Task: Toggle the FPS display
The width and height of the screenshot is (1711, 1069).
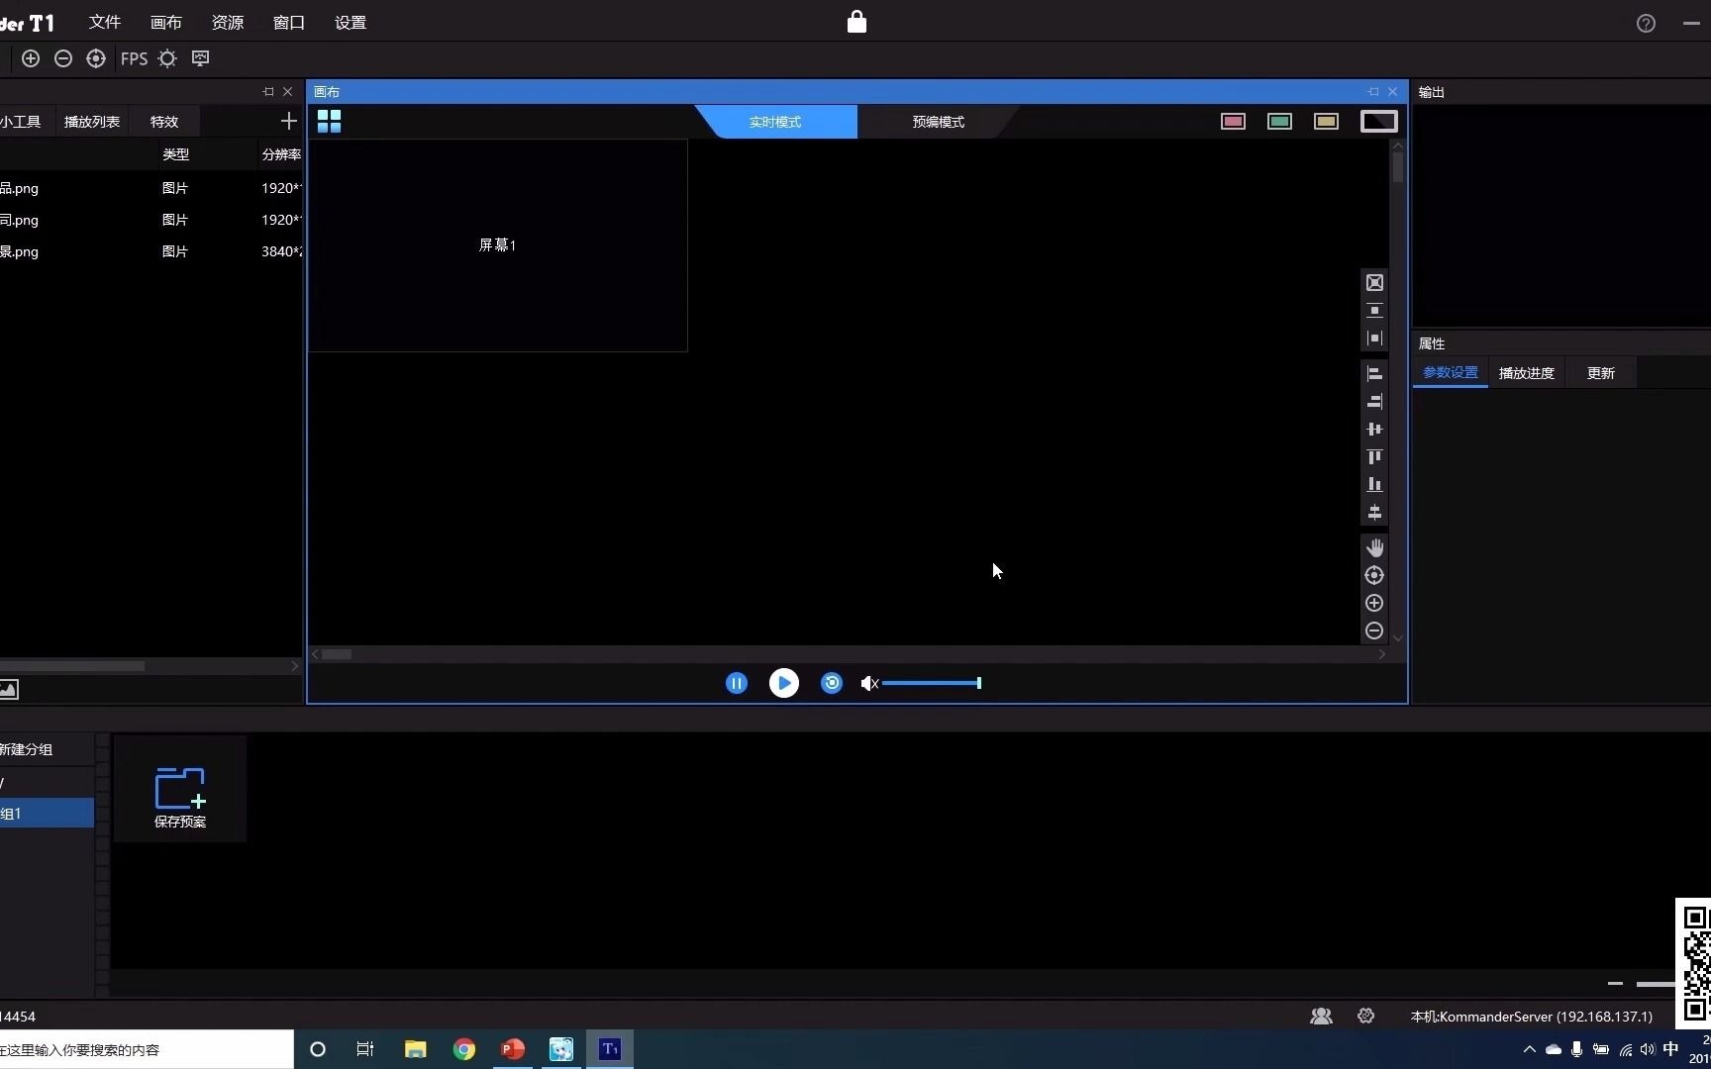Action: pyautogui.click(x=134, y=58)
